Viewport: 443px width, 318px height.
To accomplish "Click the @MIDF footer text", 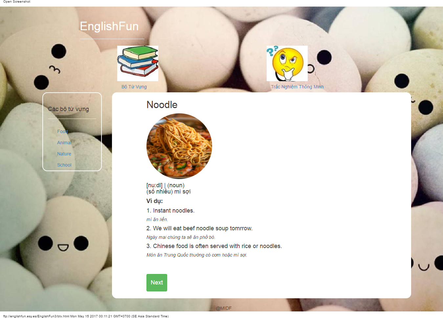I will point(224,308).
